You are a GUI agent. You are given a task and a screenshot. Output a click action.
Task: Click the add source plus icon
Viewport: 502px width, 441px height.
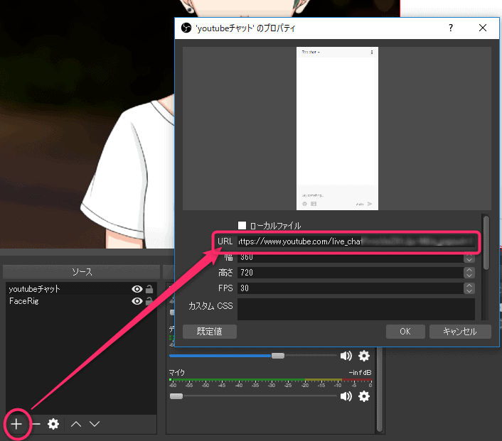pos(16,424)
